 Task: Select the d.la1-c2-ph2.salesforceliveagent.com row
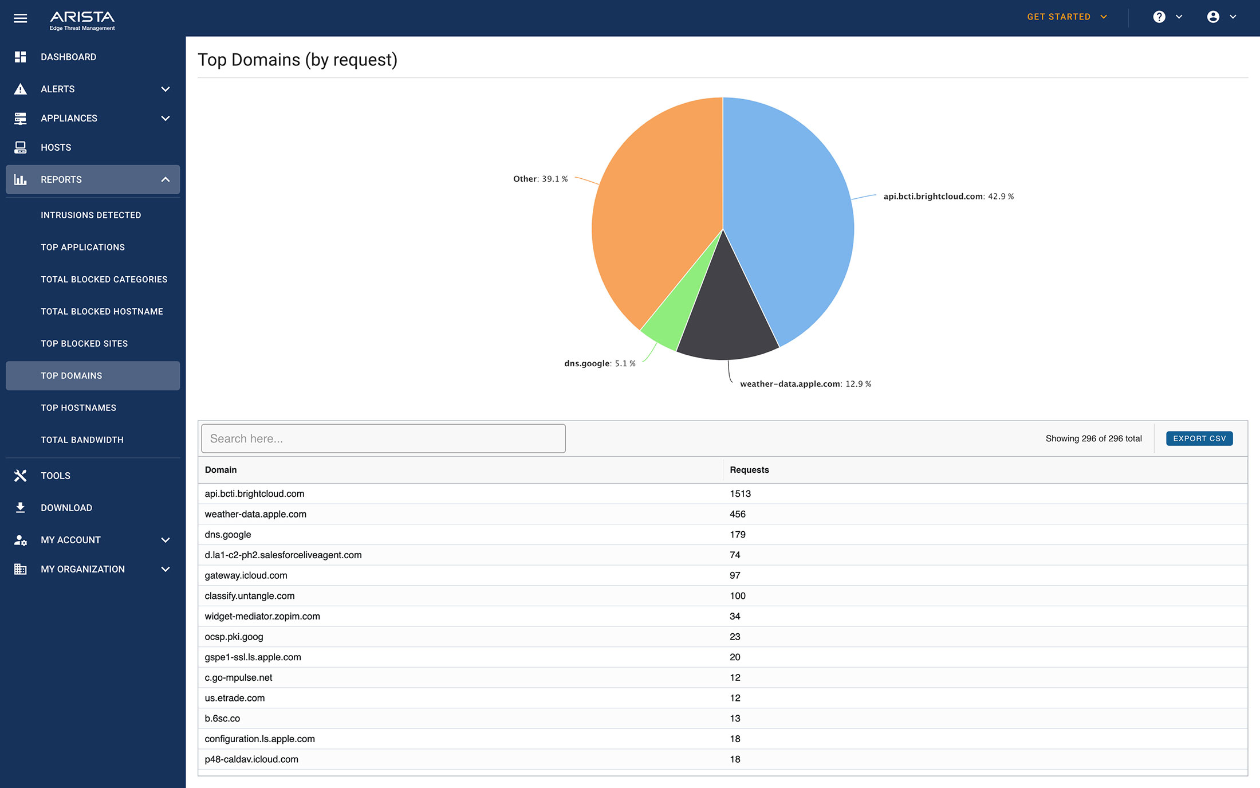click(723, 555)
